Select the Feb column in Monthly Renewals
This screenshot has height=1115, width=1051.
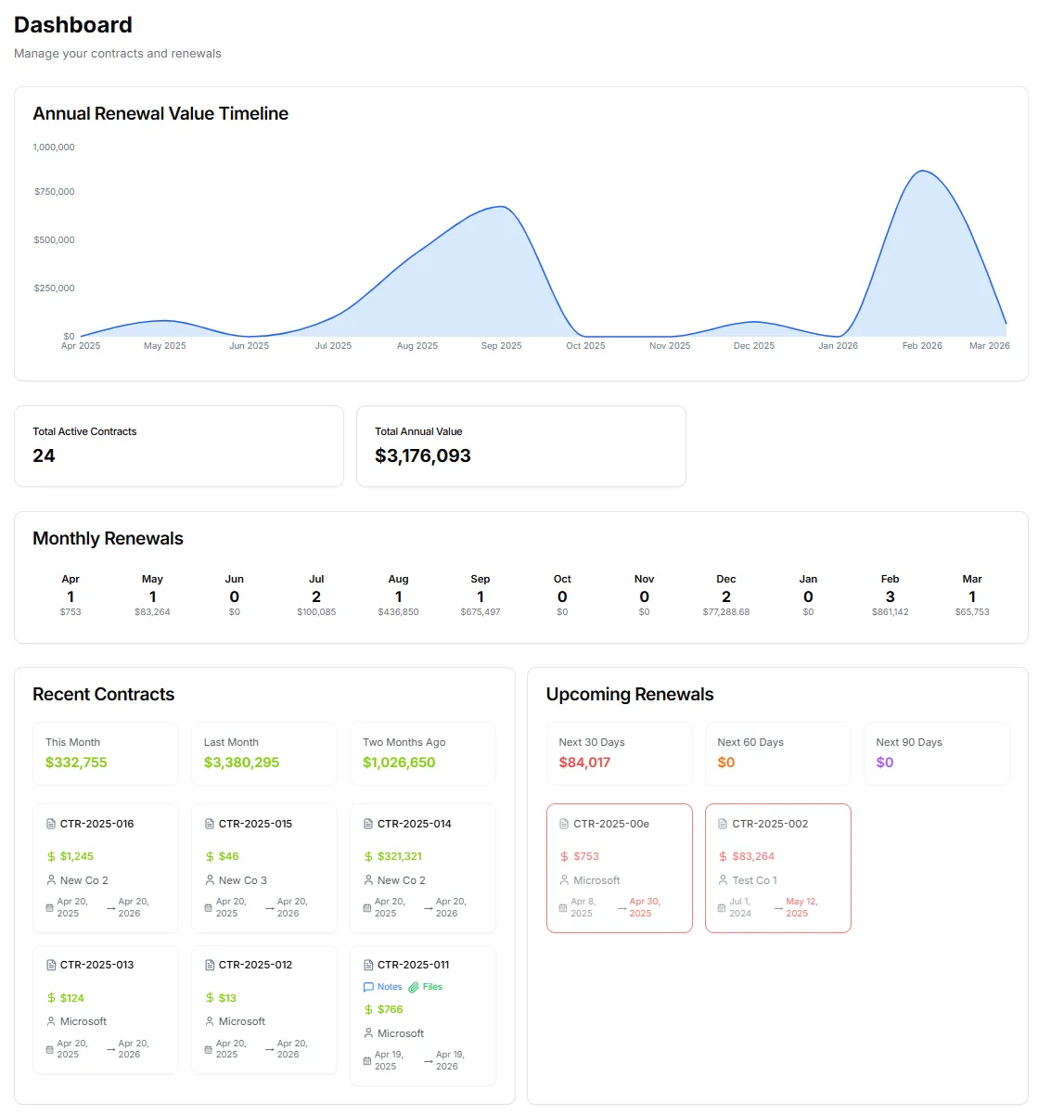890,595
